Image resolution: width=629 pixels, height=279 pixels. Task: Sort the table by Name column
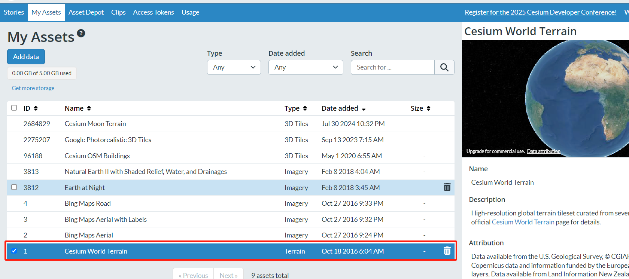tap(78, 108)
